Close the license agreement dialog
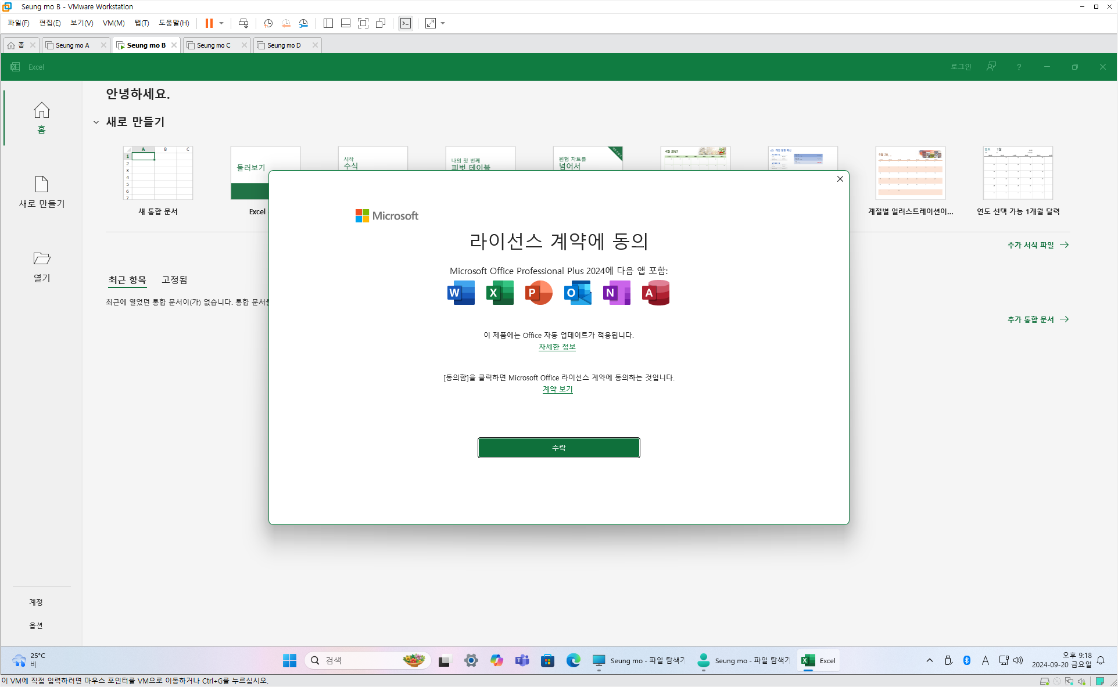This screenshot has height=687, width=1118. point(840,179)
